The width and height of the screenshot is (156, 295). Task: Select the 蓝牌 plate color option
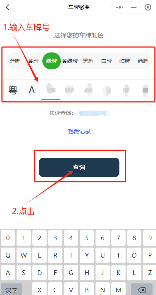[15, 61]
